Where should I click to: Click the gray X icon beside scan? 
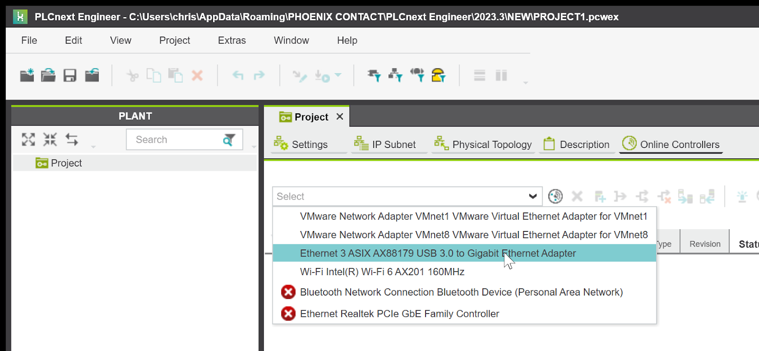[577, 196]
